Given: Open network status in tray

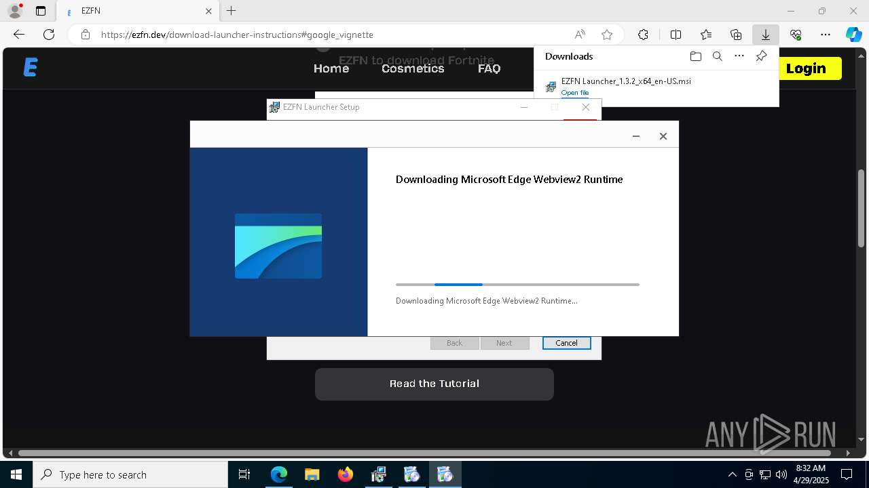Looking at the screenshot, I should [x=765, y=474].
